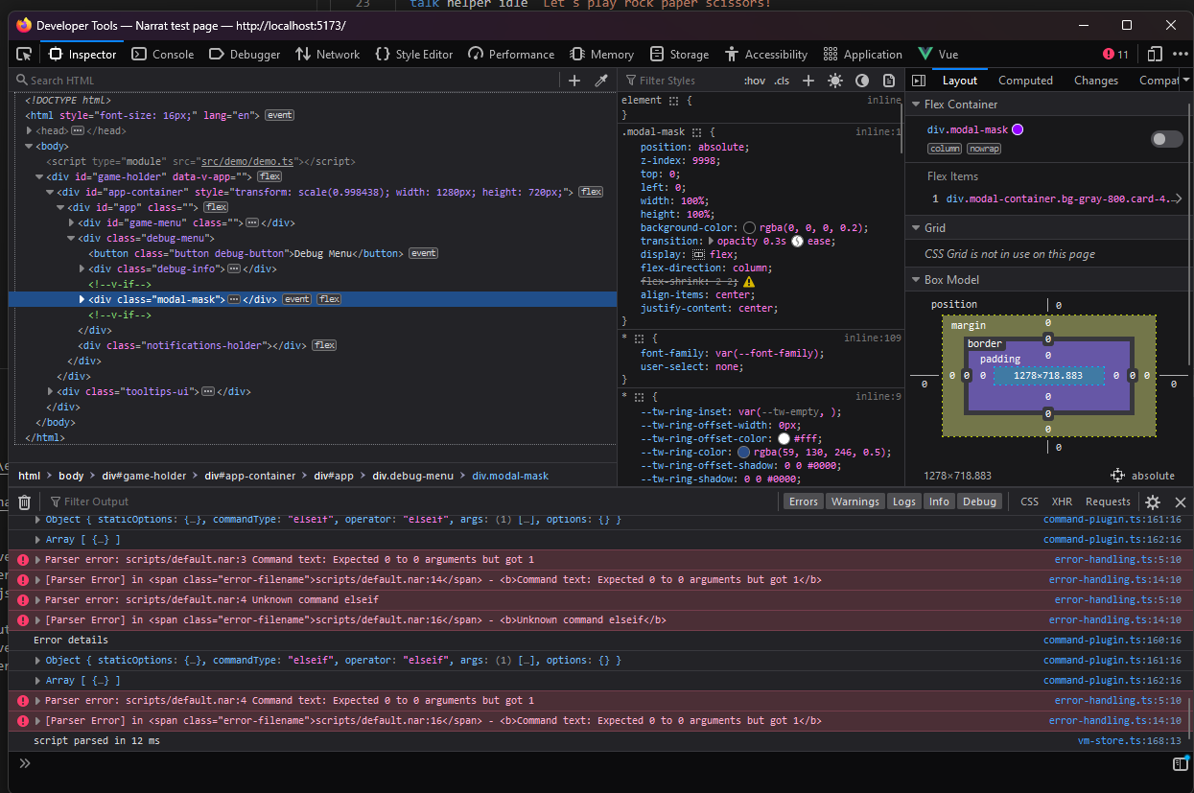Open the src/demo/demo.ts script link
The image size is (1194, 793).
pyautogui.click(x=248, y=161)
